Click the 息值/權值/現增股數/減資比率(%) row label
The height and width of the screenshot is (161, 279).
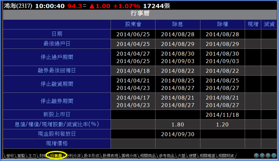coord(57,124)
